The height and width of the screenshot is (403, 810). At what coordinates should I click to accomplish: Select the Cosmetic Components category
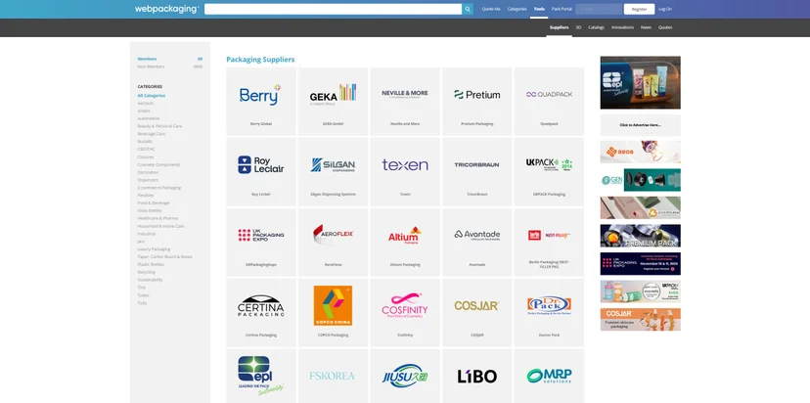(158, 164)
